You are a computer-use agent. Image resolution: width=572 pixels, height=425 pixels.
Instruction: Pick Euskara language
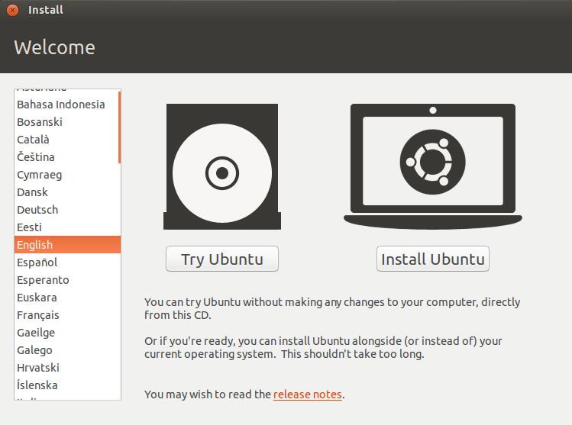(x=67, y=298)
